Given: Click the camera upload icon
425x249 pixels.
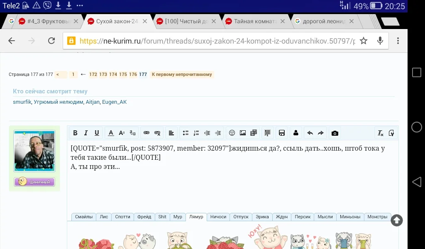Looking at the screenshot, I should pos(335,133).
